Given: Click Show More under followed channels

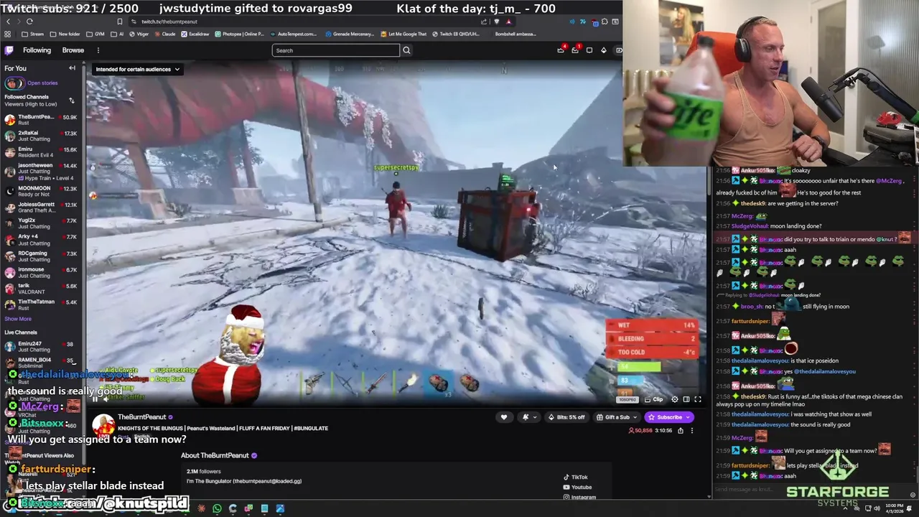Looking at the screenshot, I should point(18,319).
